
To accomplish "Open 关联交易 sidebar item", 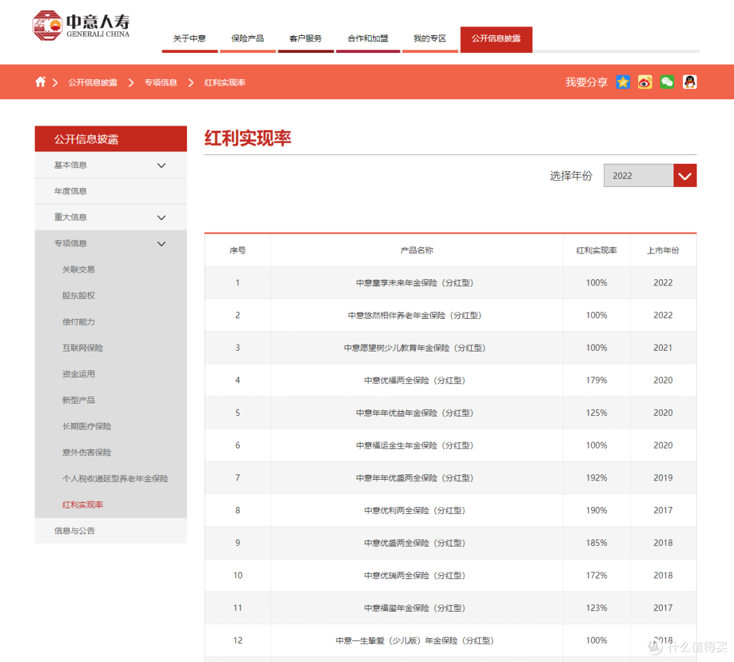I will (78, 270).
